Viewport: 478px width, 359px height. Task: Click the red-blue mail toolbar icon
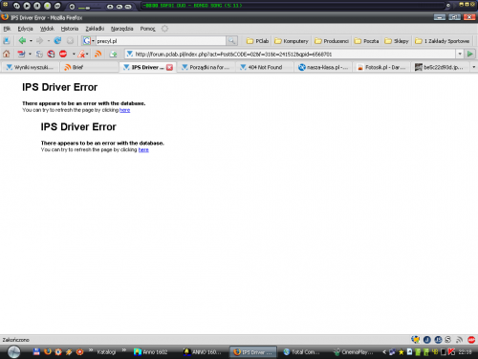tap(21, 54)
